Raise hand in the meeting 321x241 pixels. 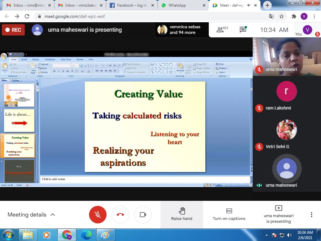(x=182, y=214)
